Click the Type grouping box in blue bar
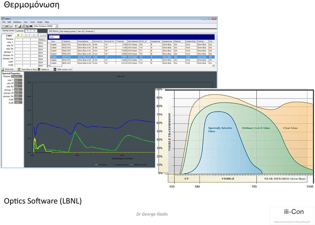This screenshot has width=315, height=225. pyautogui.click(x=54, y=37)
